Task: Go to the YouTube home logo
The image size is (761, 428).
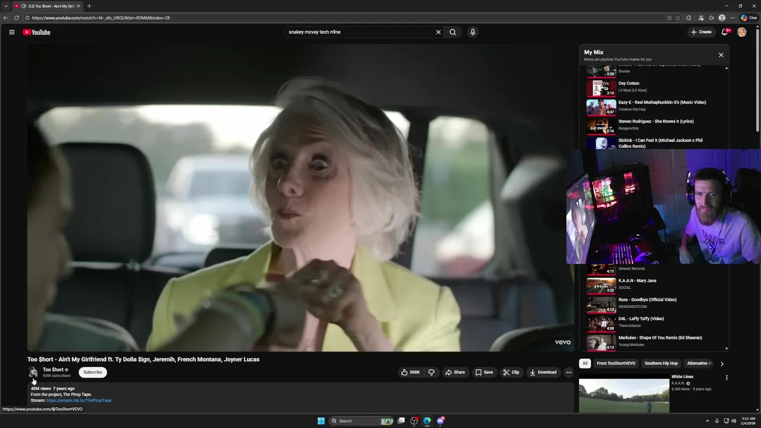Action: click(37, 32)
